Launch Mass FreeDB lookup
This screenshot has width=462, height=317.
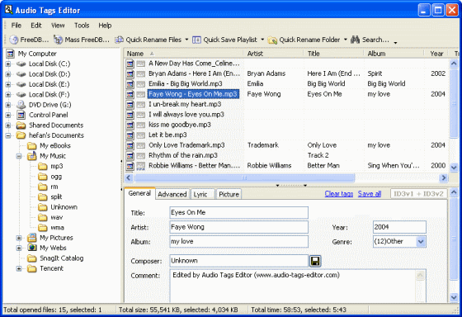(x=82, y=40)
